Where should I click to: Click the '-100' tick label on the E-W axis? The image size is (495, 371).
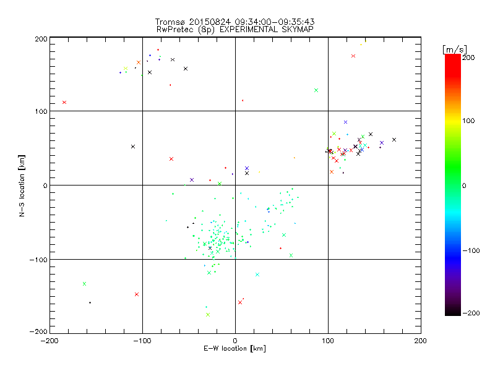[x=142, y=341]
